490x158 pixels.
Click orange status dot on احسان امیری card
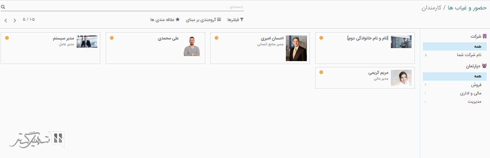216,38
